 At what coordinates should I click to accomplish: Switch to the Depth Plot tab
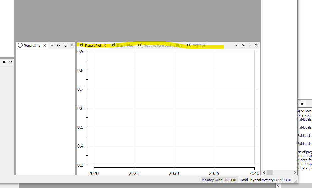[124, 45]
